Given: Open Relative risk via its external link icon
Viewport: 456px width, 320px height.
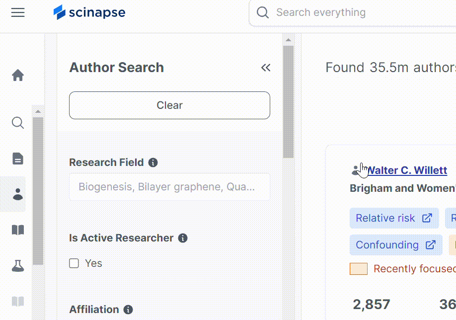Looking at the screenshot, I should click(x=428, y=218).
